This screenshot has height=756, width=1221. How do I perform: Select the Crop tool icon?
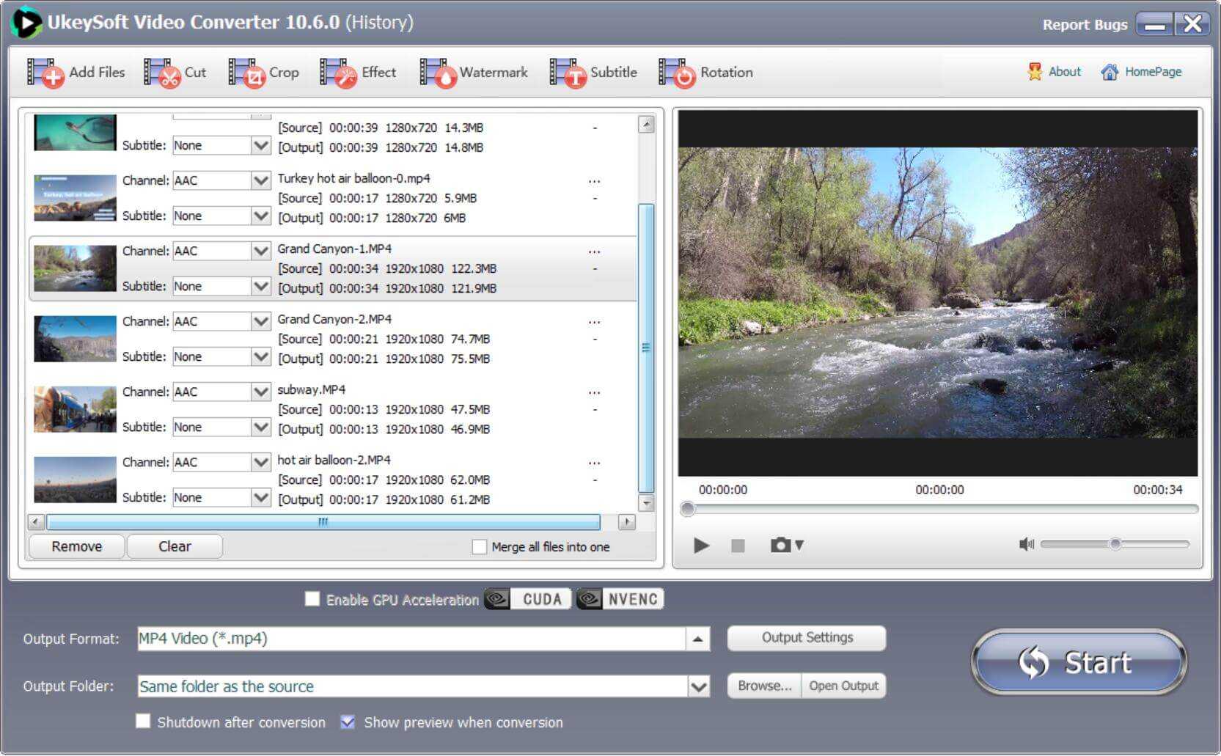coord(246,73)
